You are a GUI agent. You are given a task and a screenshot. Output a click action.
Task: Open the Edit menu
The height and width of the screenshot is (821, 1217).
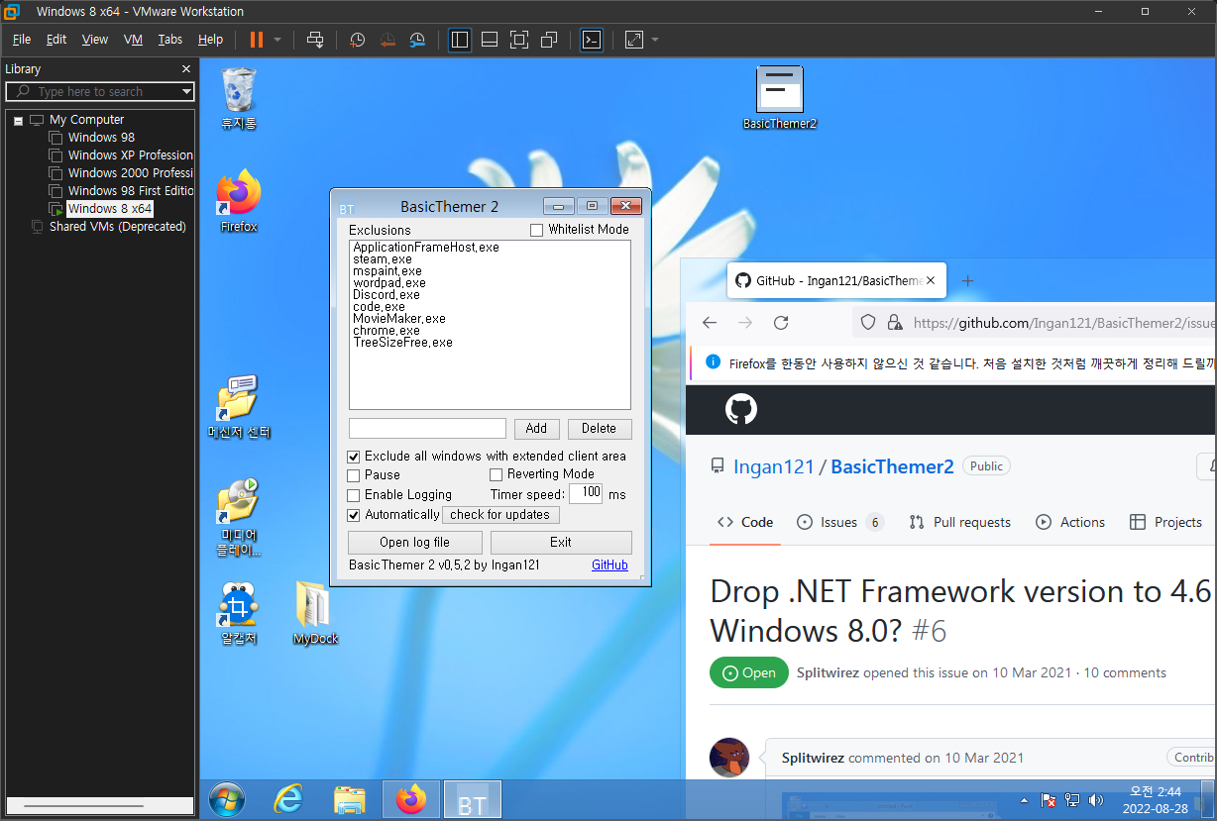56,40
